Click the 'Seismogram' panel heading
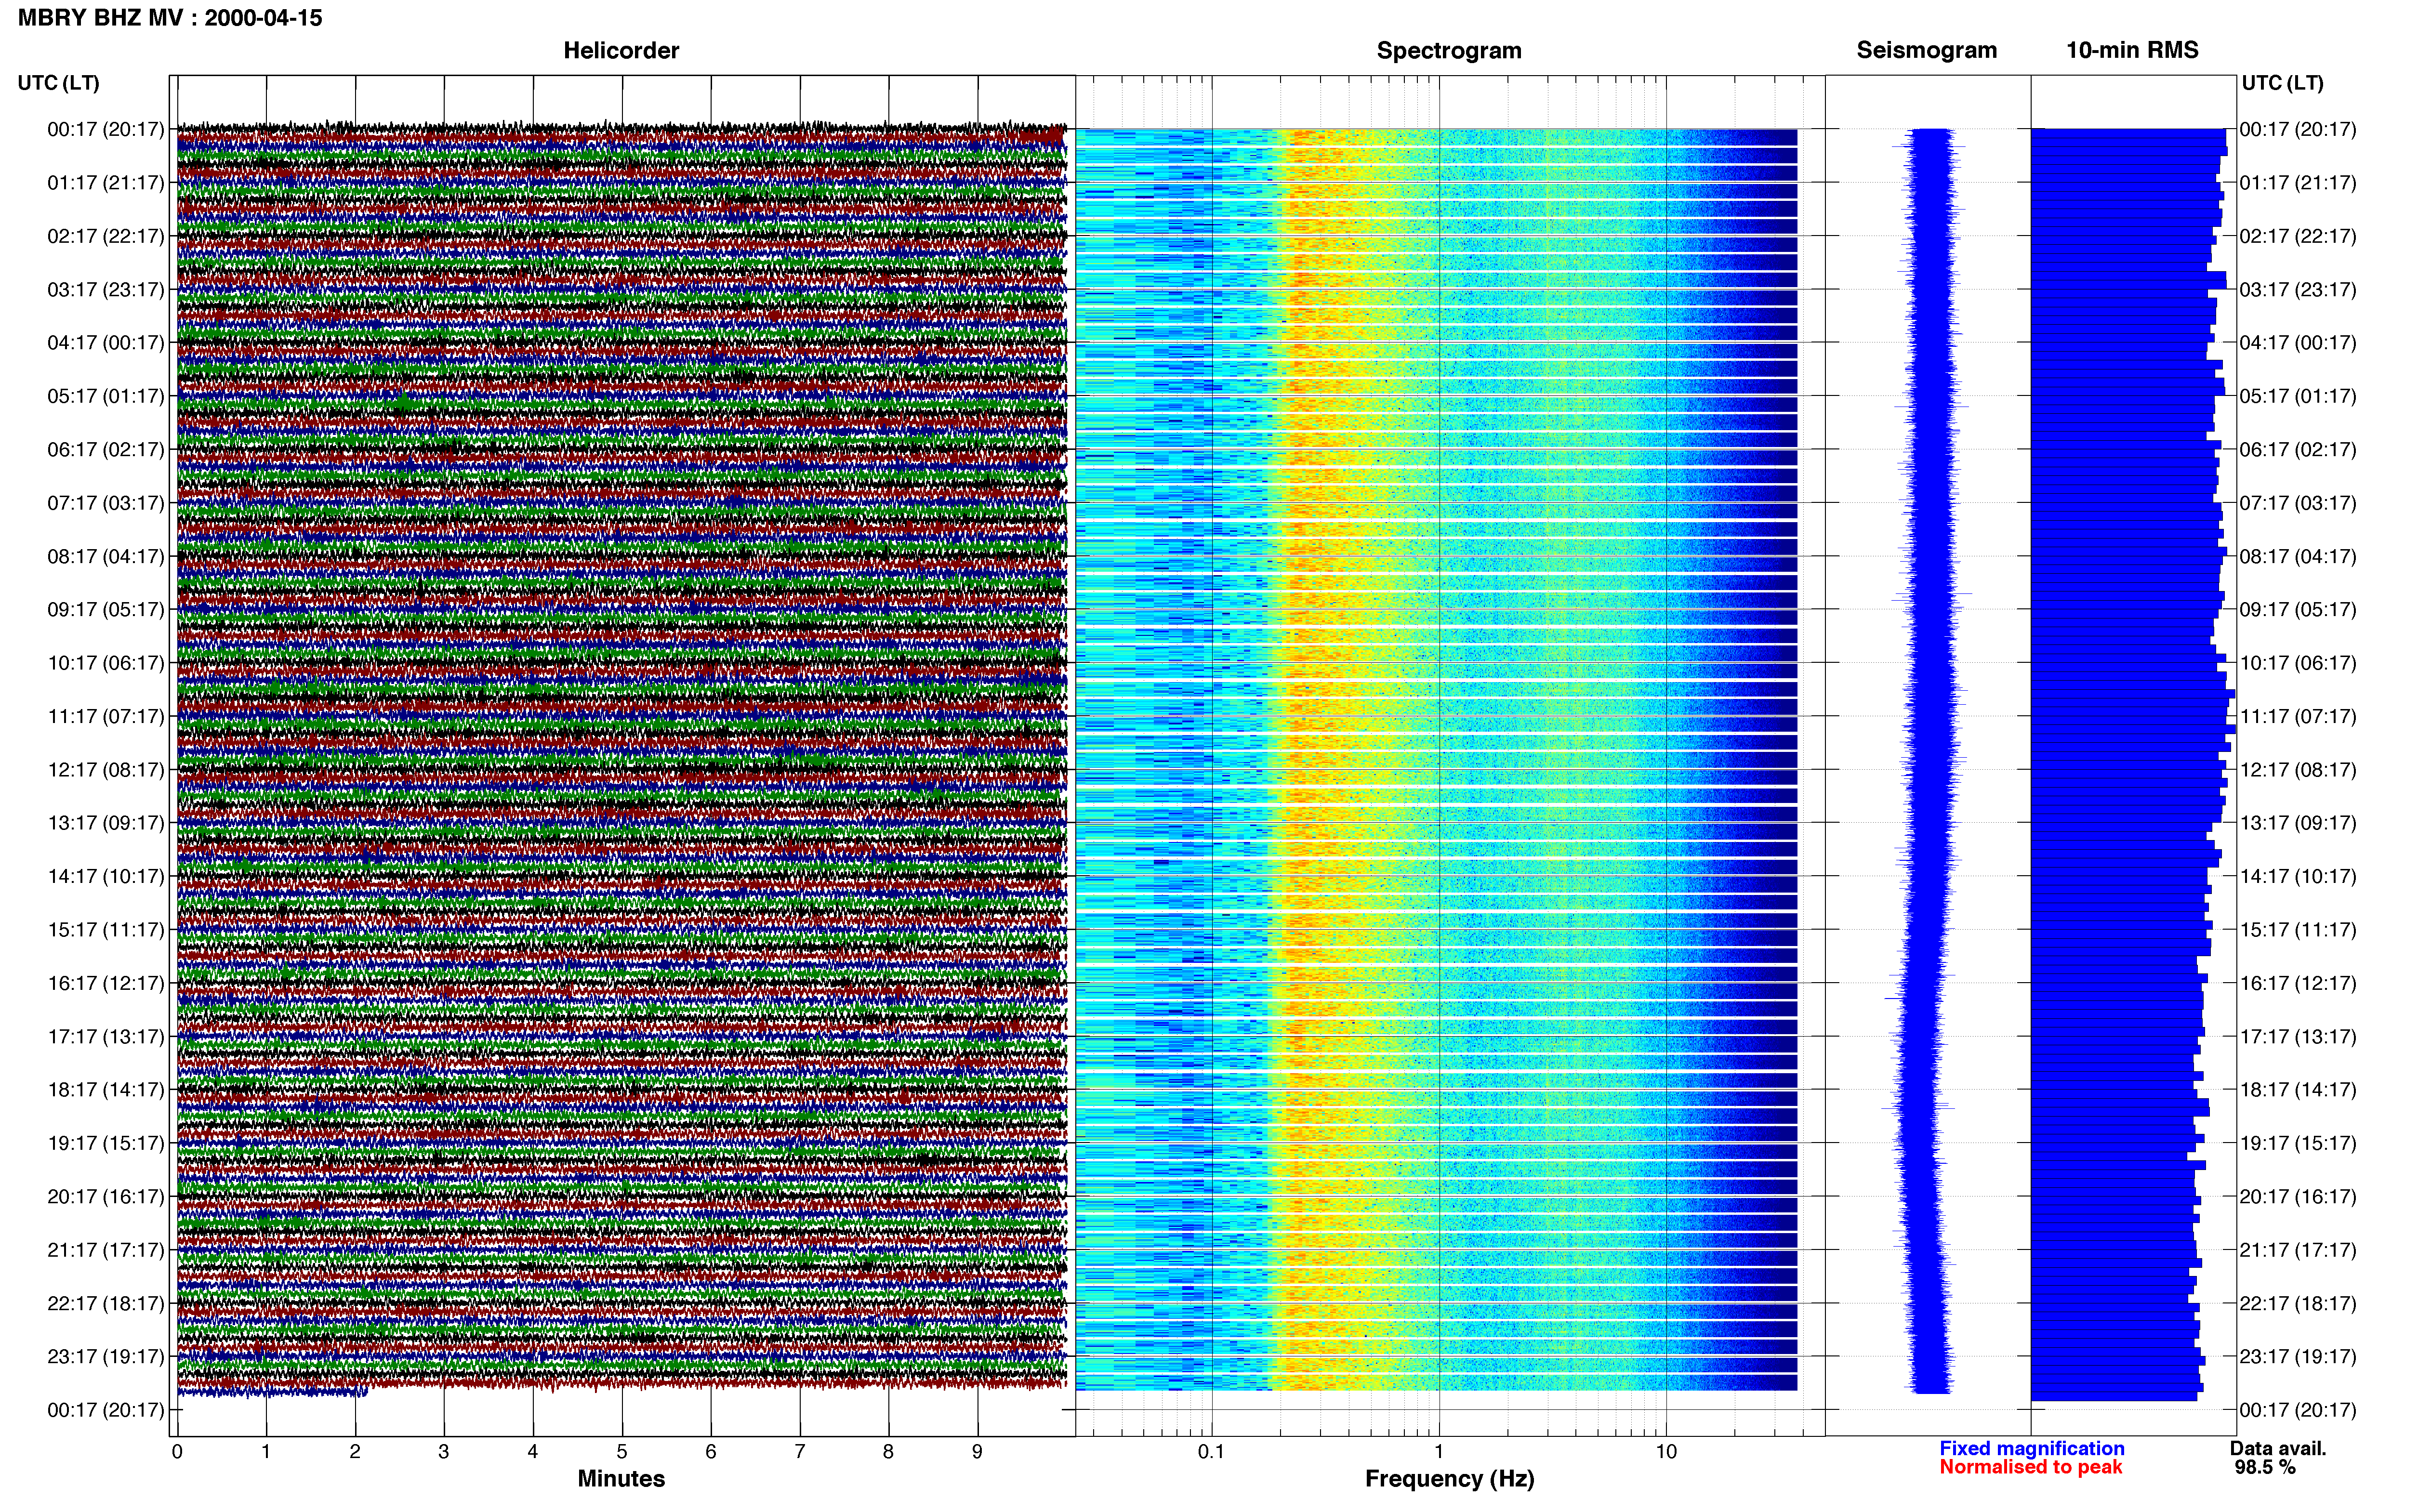This screenshot has height=1512, width=2418. pos(1926,50)
